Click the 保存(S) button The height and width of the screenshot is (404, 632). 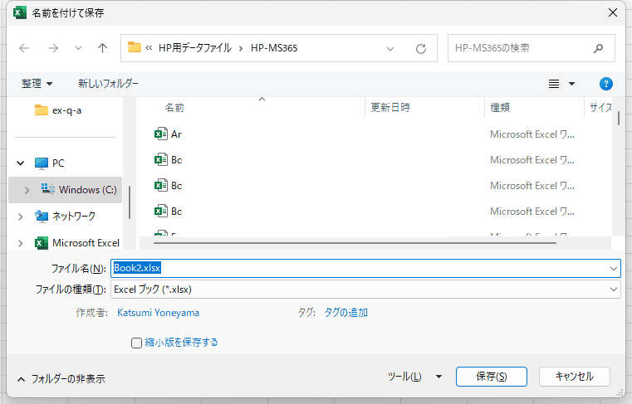[x=491, y=377]
